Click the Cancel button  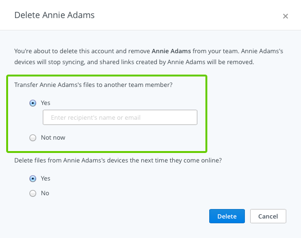268,216
